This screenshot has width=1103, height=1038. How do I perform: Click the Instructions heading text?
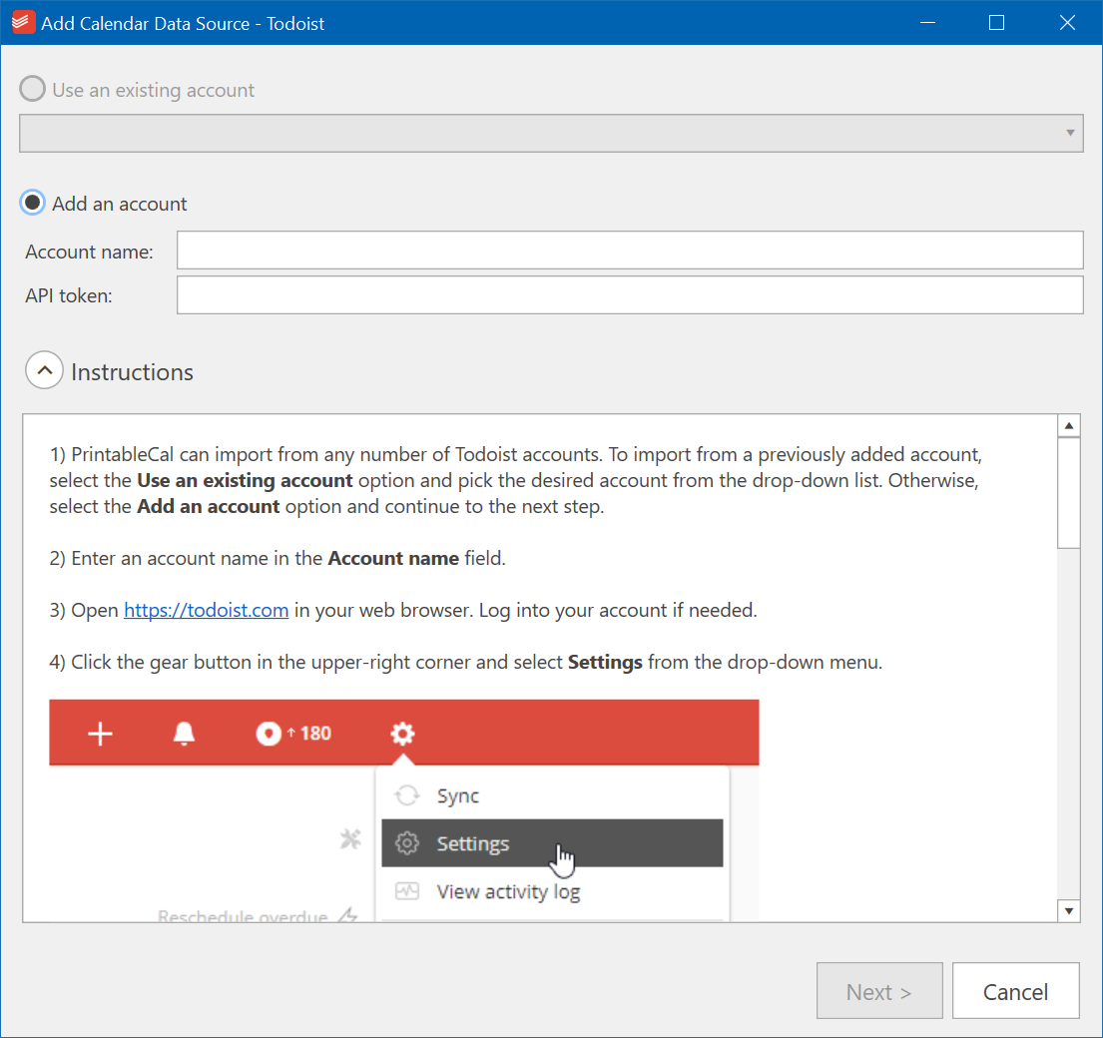coord(132,371)
